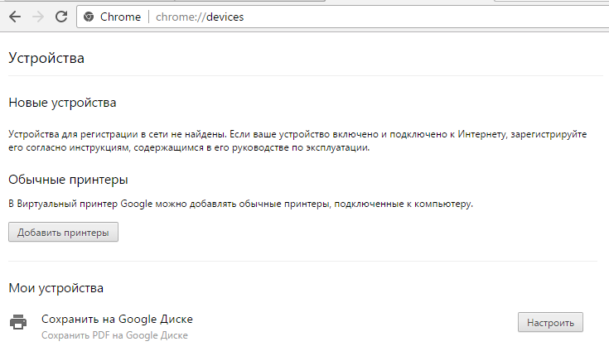The height and width of the screenshot is (356, 609).
Task: Click the printer icon beside Сохранить на Google Диске
Action: [x=18, y=322]
